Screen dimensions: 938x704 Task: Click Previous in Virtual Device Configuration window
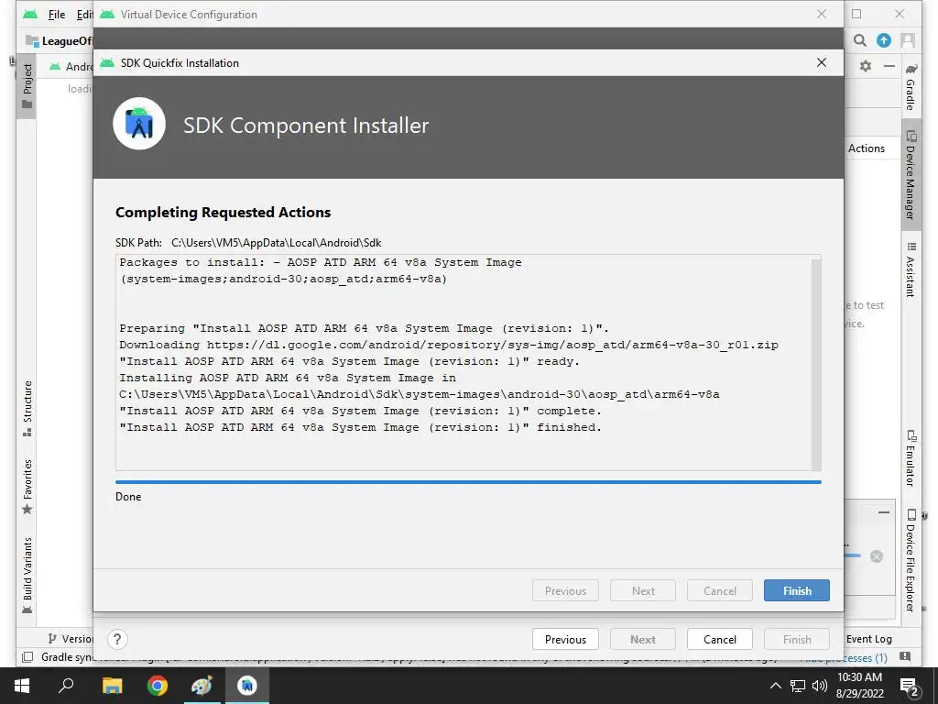point(565,639)
